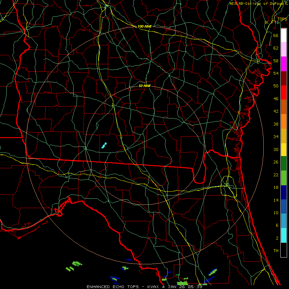289x289 pixels.
Task: Click the 100 NMI range ring label
Action: tap(144, 26)
